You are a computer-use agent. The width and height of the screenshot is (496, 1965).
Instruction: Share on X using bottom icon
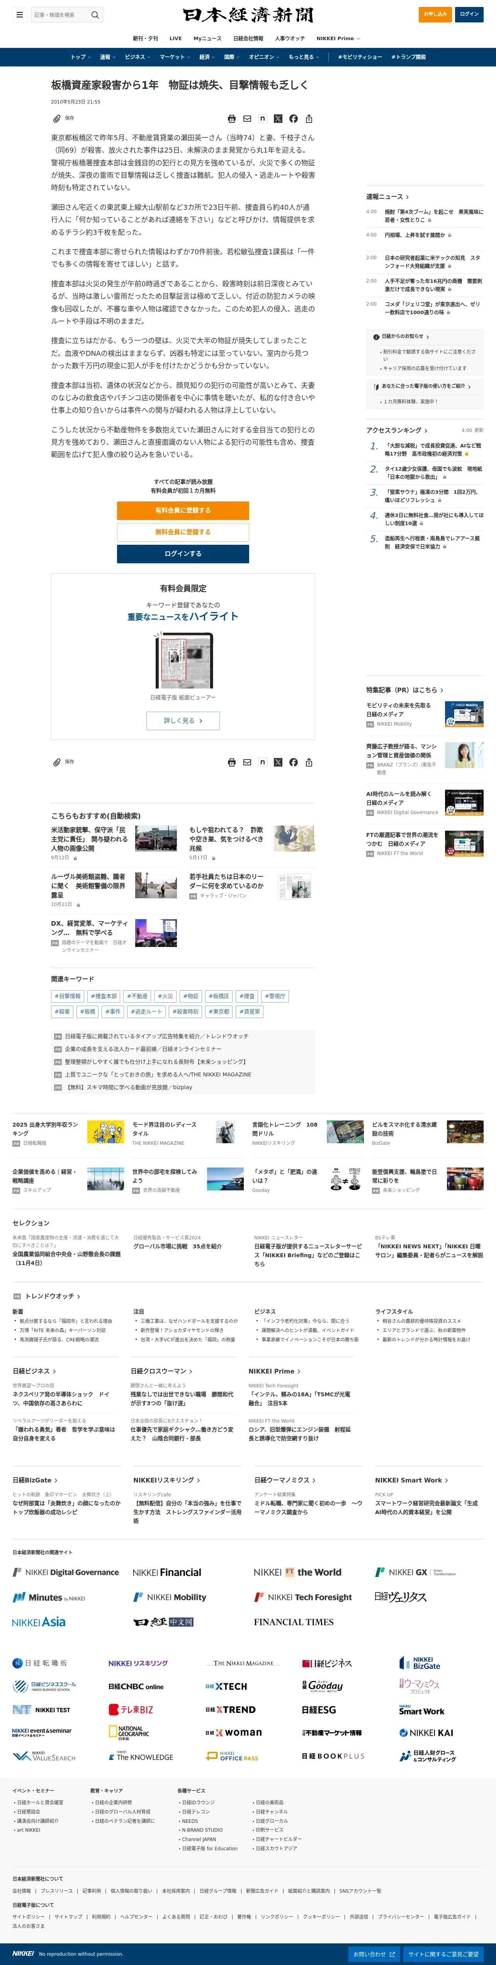pos(278,762)
